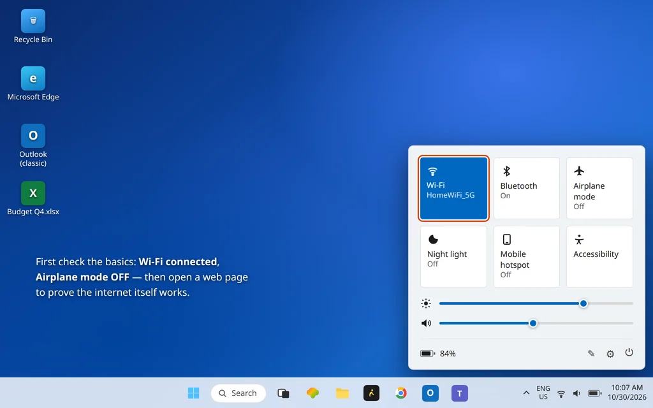The image size is (653, 408).
Task: Click the system tray volume icon
Action: 576,393
